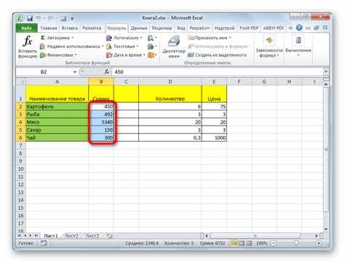Screen dimensions: 345x263
Task: Click the zoom out minus button
Action: [x=274, y=243]
